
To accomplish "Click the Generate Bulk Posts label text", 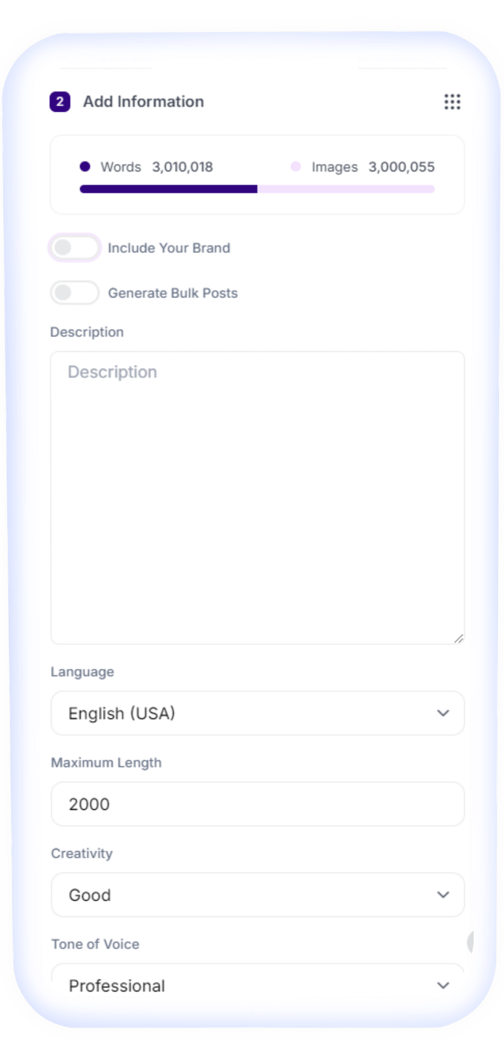I will [x=173, y=293].
